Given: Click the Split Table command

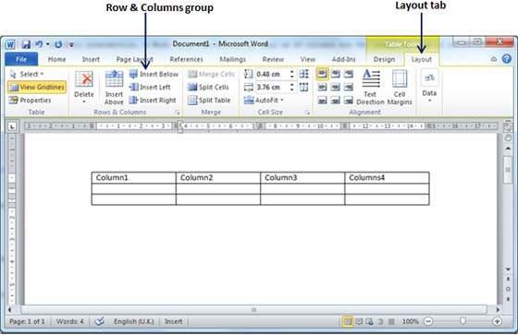Looking at the screenshot, I should pos(209,100).
